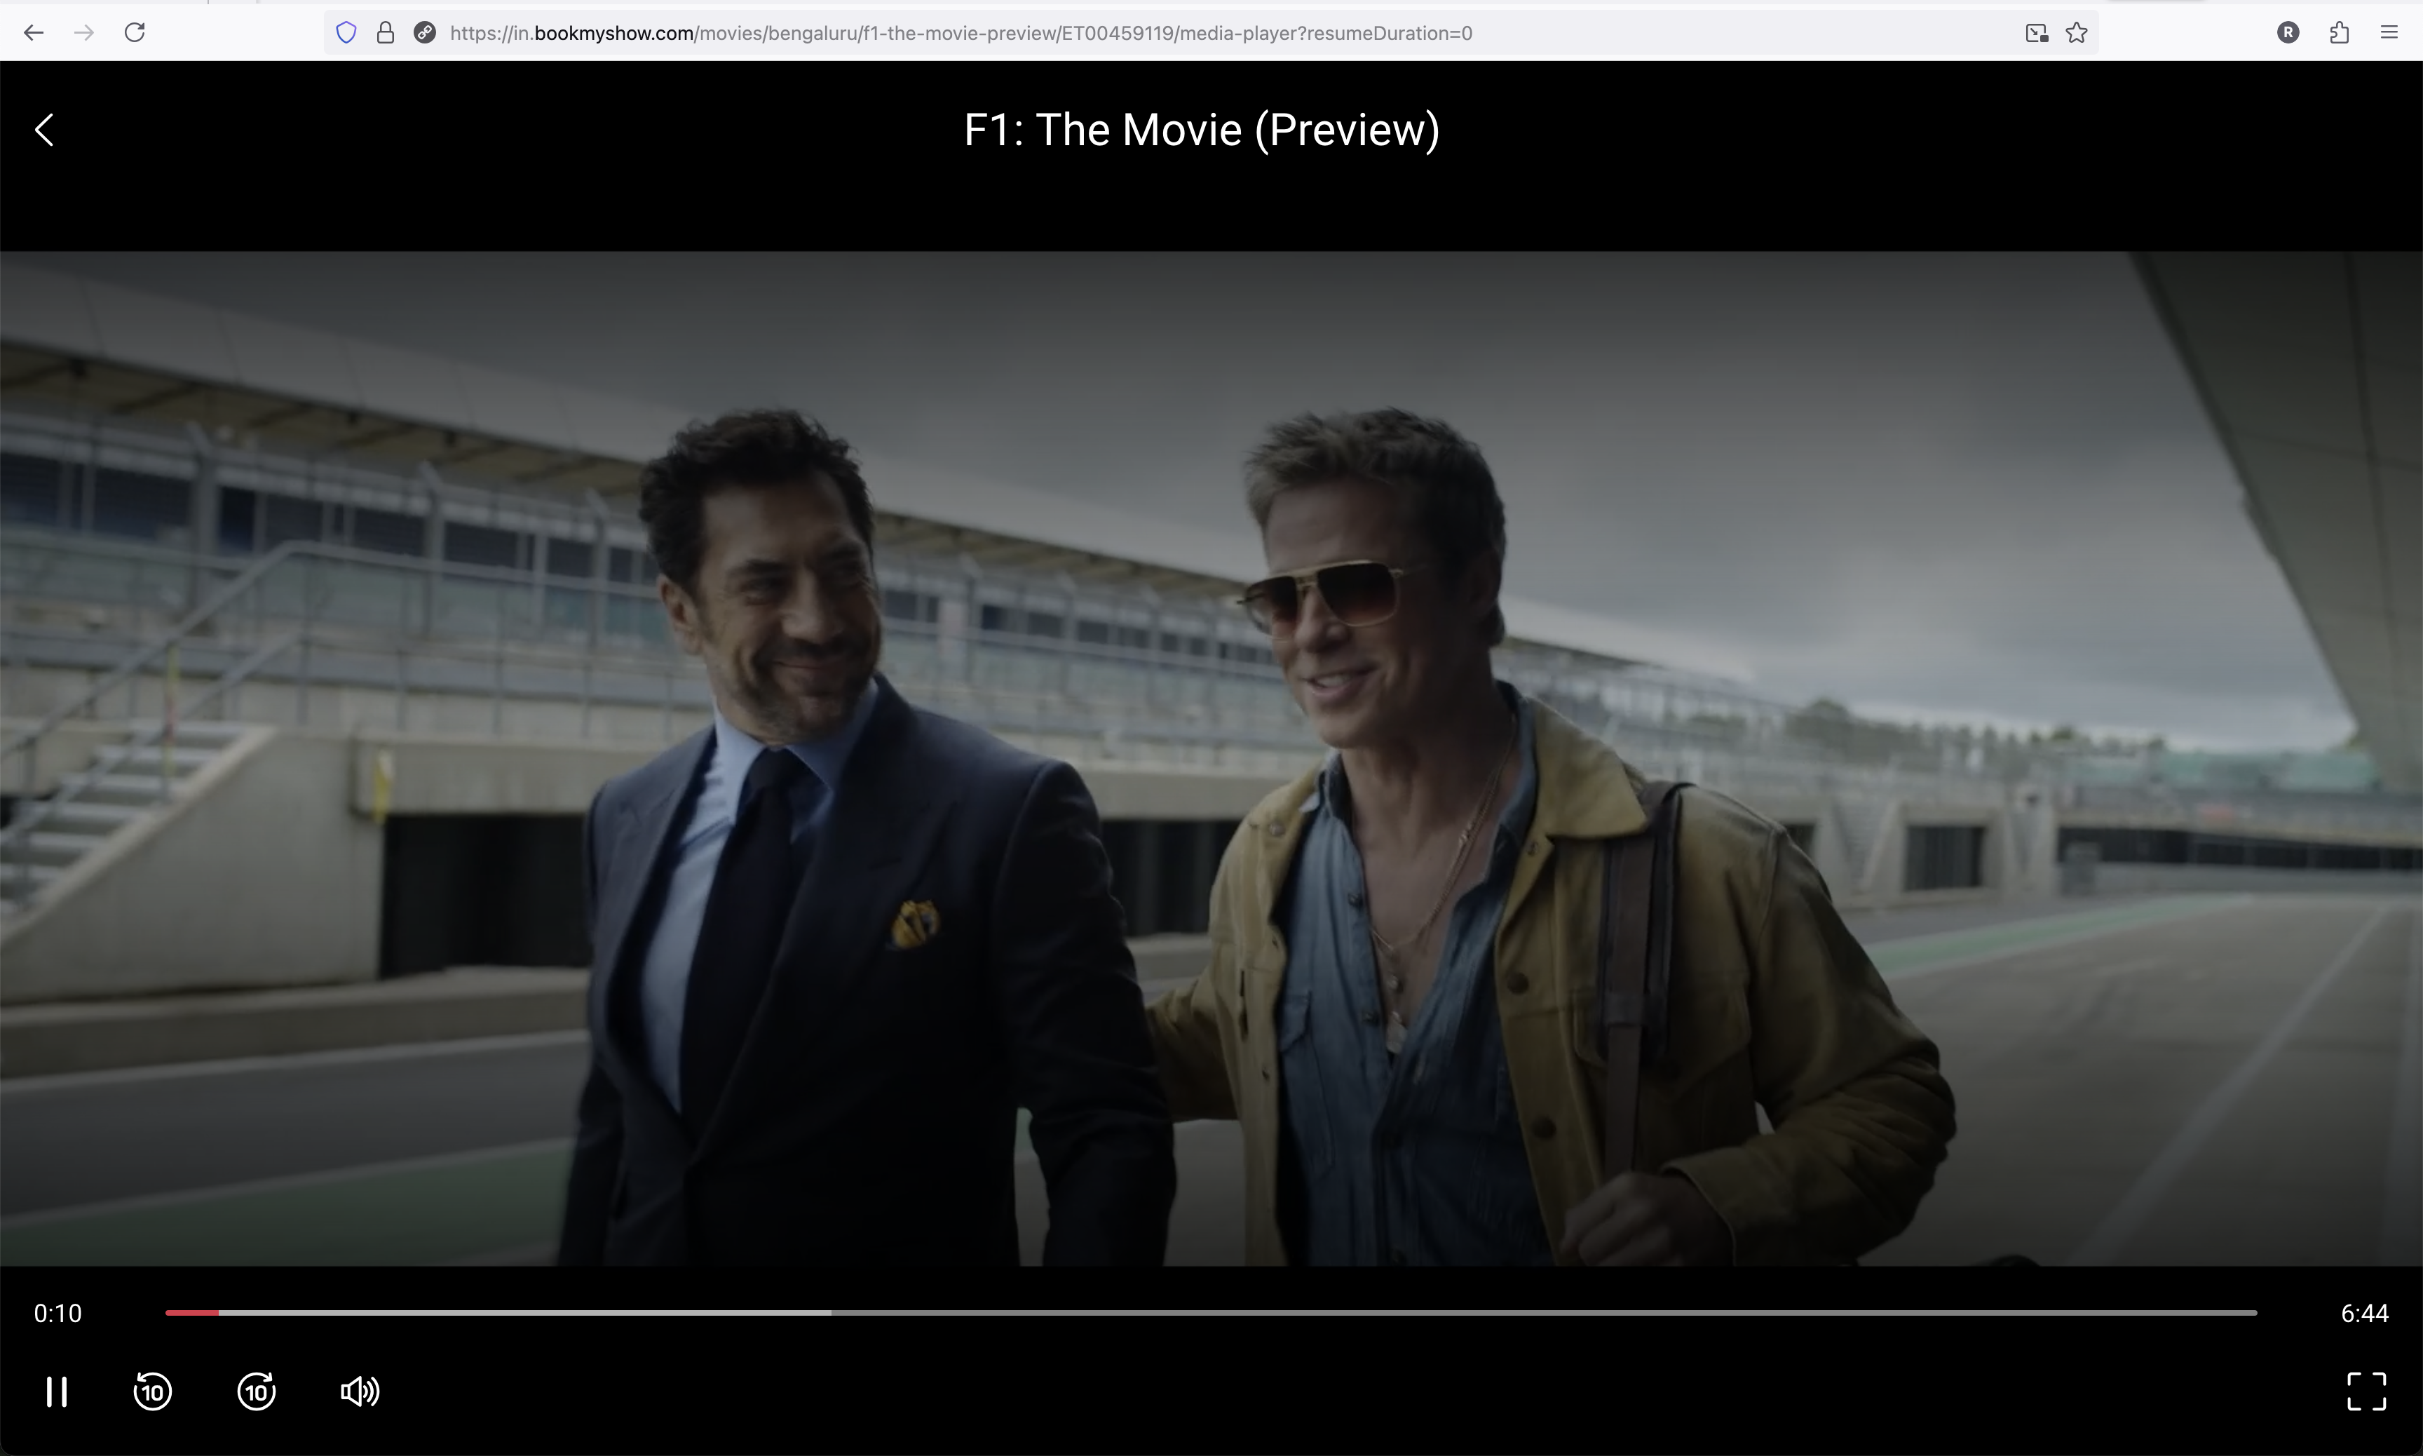2423x1456 pixels.
Task: View site security lock info
Action: [386, 32]
